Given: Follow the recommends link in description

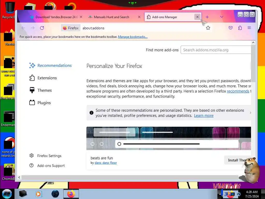Looking at the screenshot, I should (x=238, y=91).
